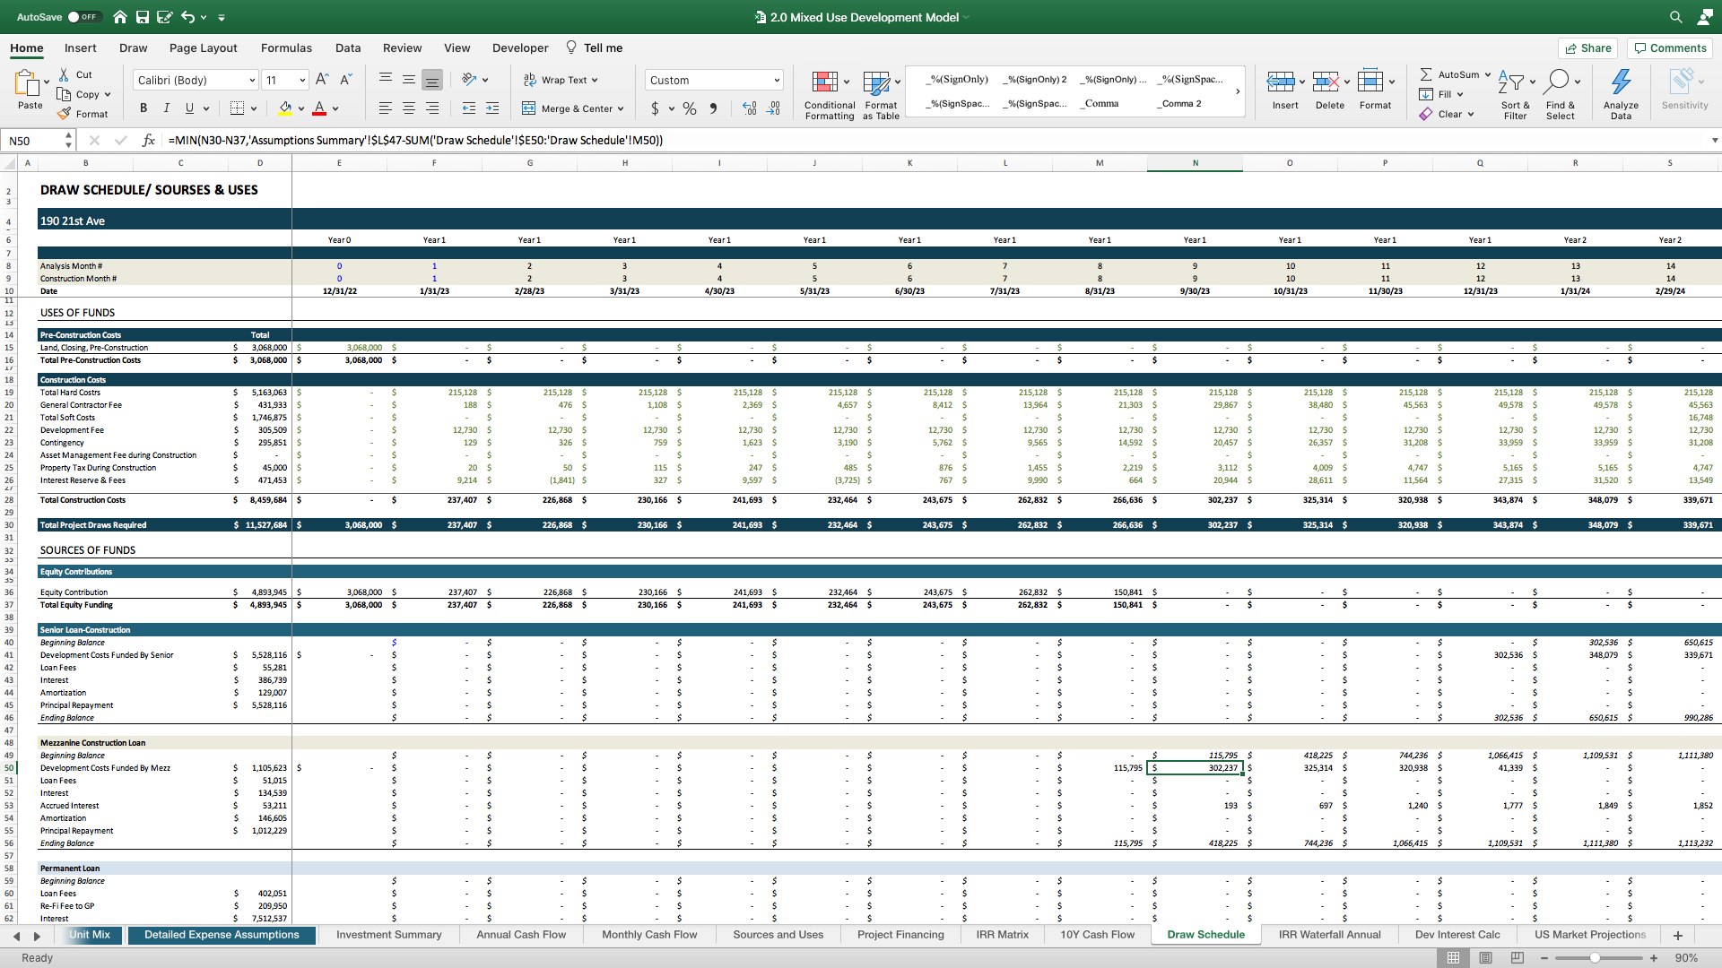This screenshot has height=968, width=1722.
Task: Click the zoom slider handle
Action: [x=1595, y=958]
